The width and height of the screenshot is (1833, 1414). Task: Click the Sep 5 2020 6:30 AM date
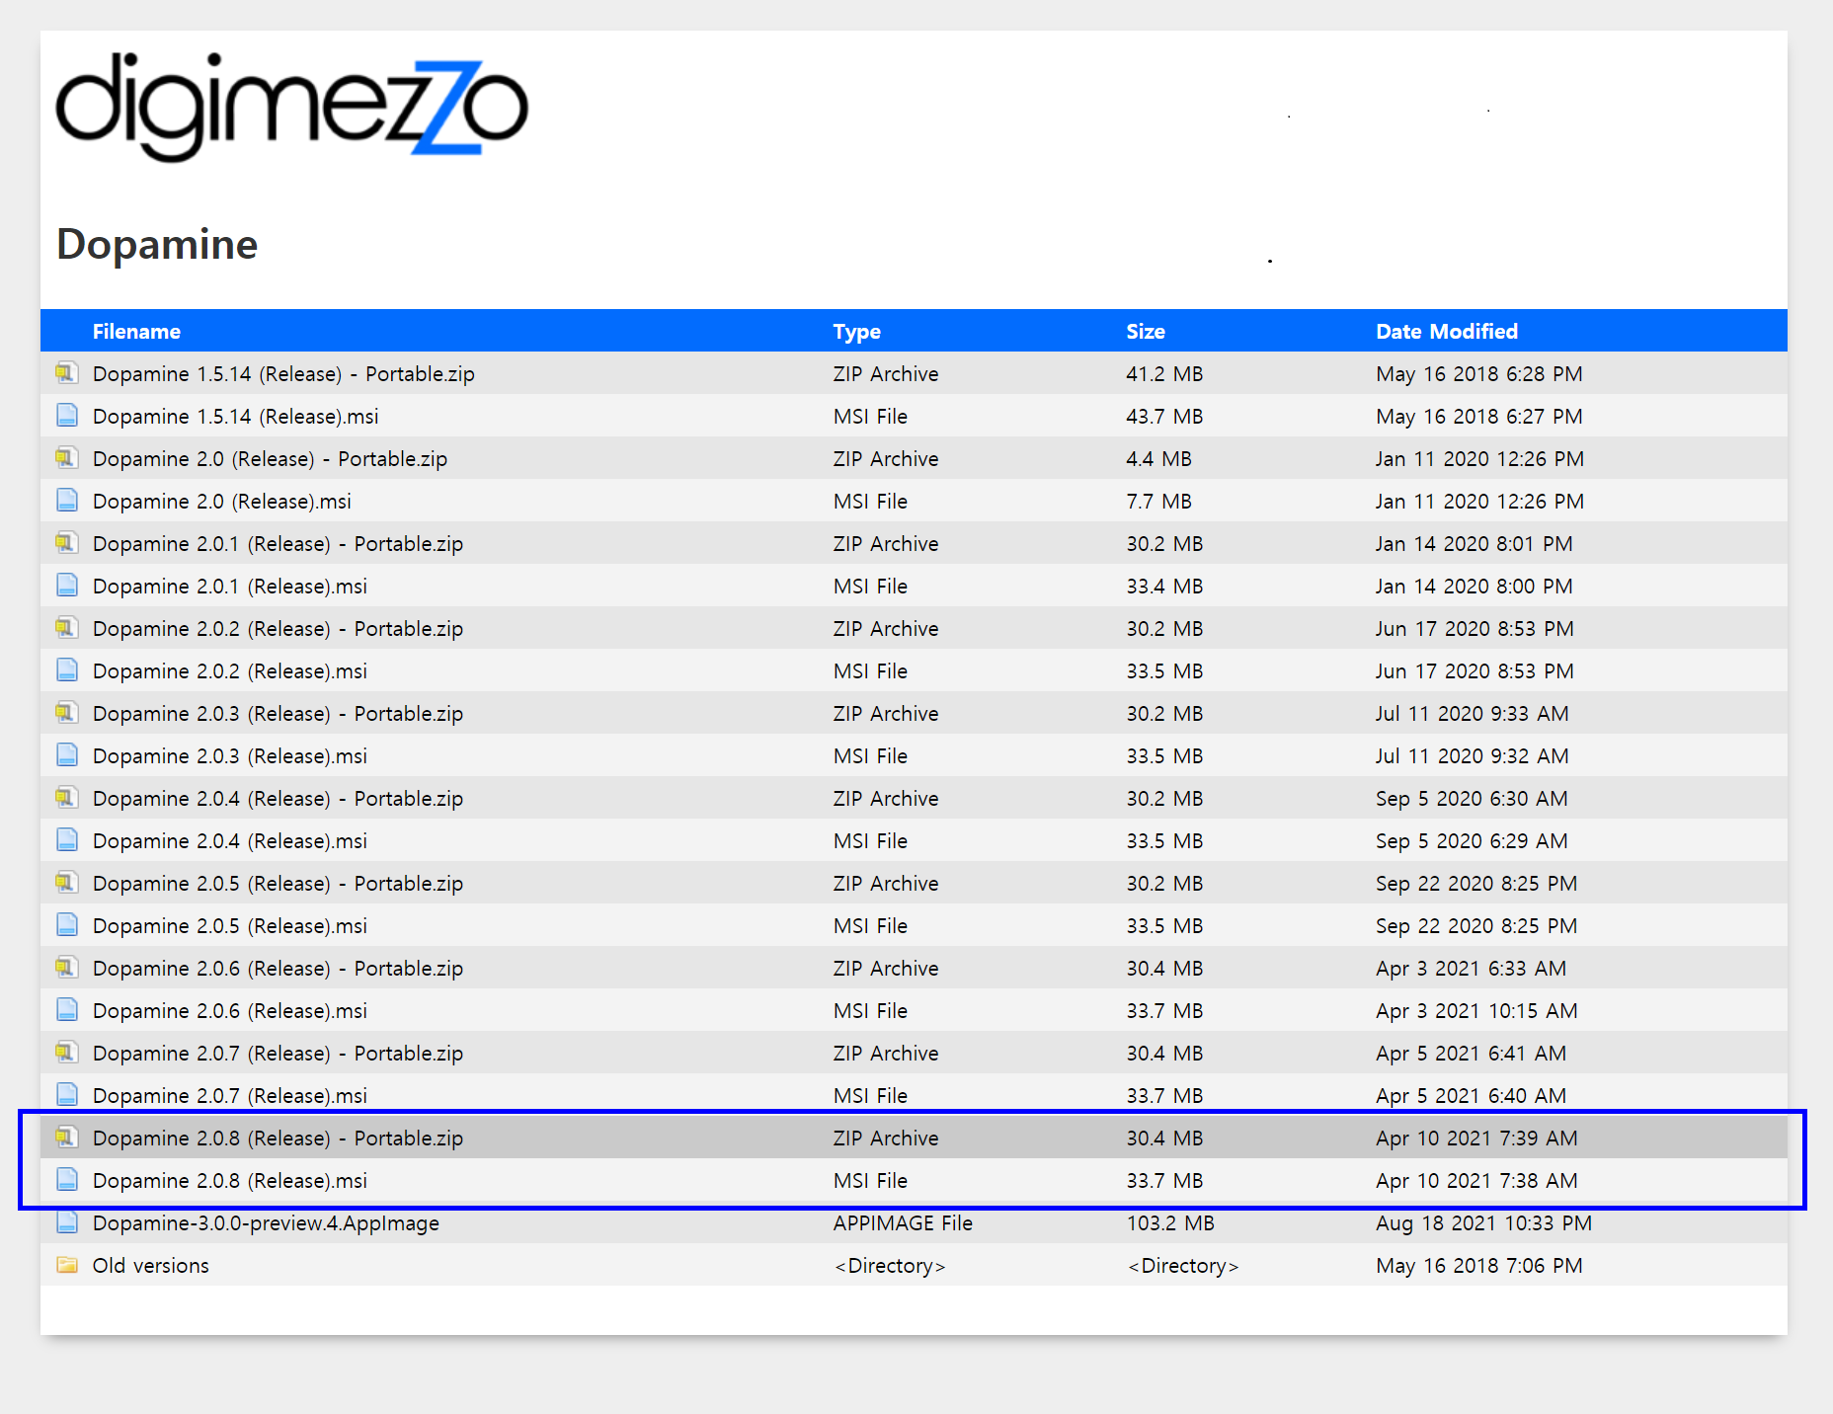(1472, 799)
